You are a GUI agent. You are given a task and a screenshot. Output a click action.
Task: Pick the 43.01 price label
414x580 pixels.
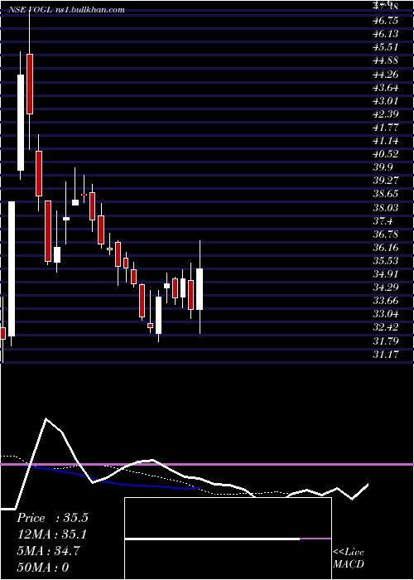386,101
